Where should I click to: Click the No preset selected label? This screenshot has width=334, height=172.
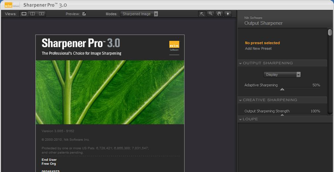point(262,43)
